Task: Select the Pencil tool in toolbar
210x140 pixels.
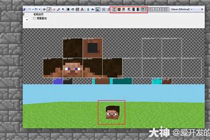Action: [x=49, y=9]
